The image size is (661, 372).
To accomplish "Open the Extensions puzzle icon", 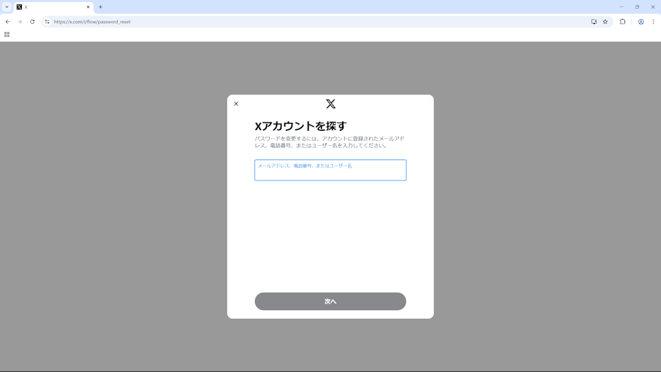I will (x=623, y=22).
